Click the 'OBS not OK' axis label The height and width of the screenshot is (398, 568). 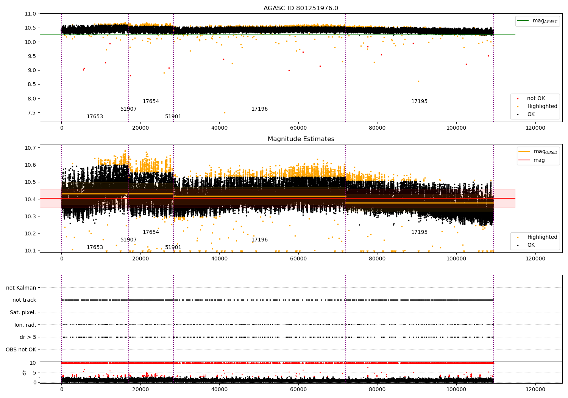(x=21, y=349)
